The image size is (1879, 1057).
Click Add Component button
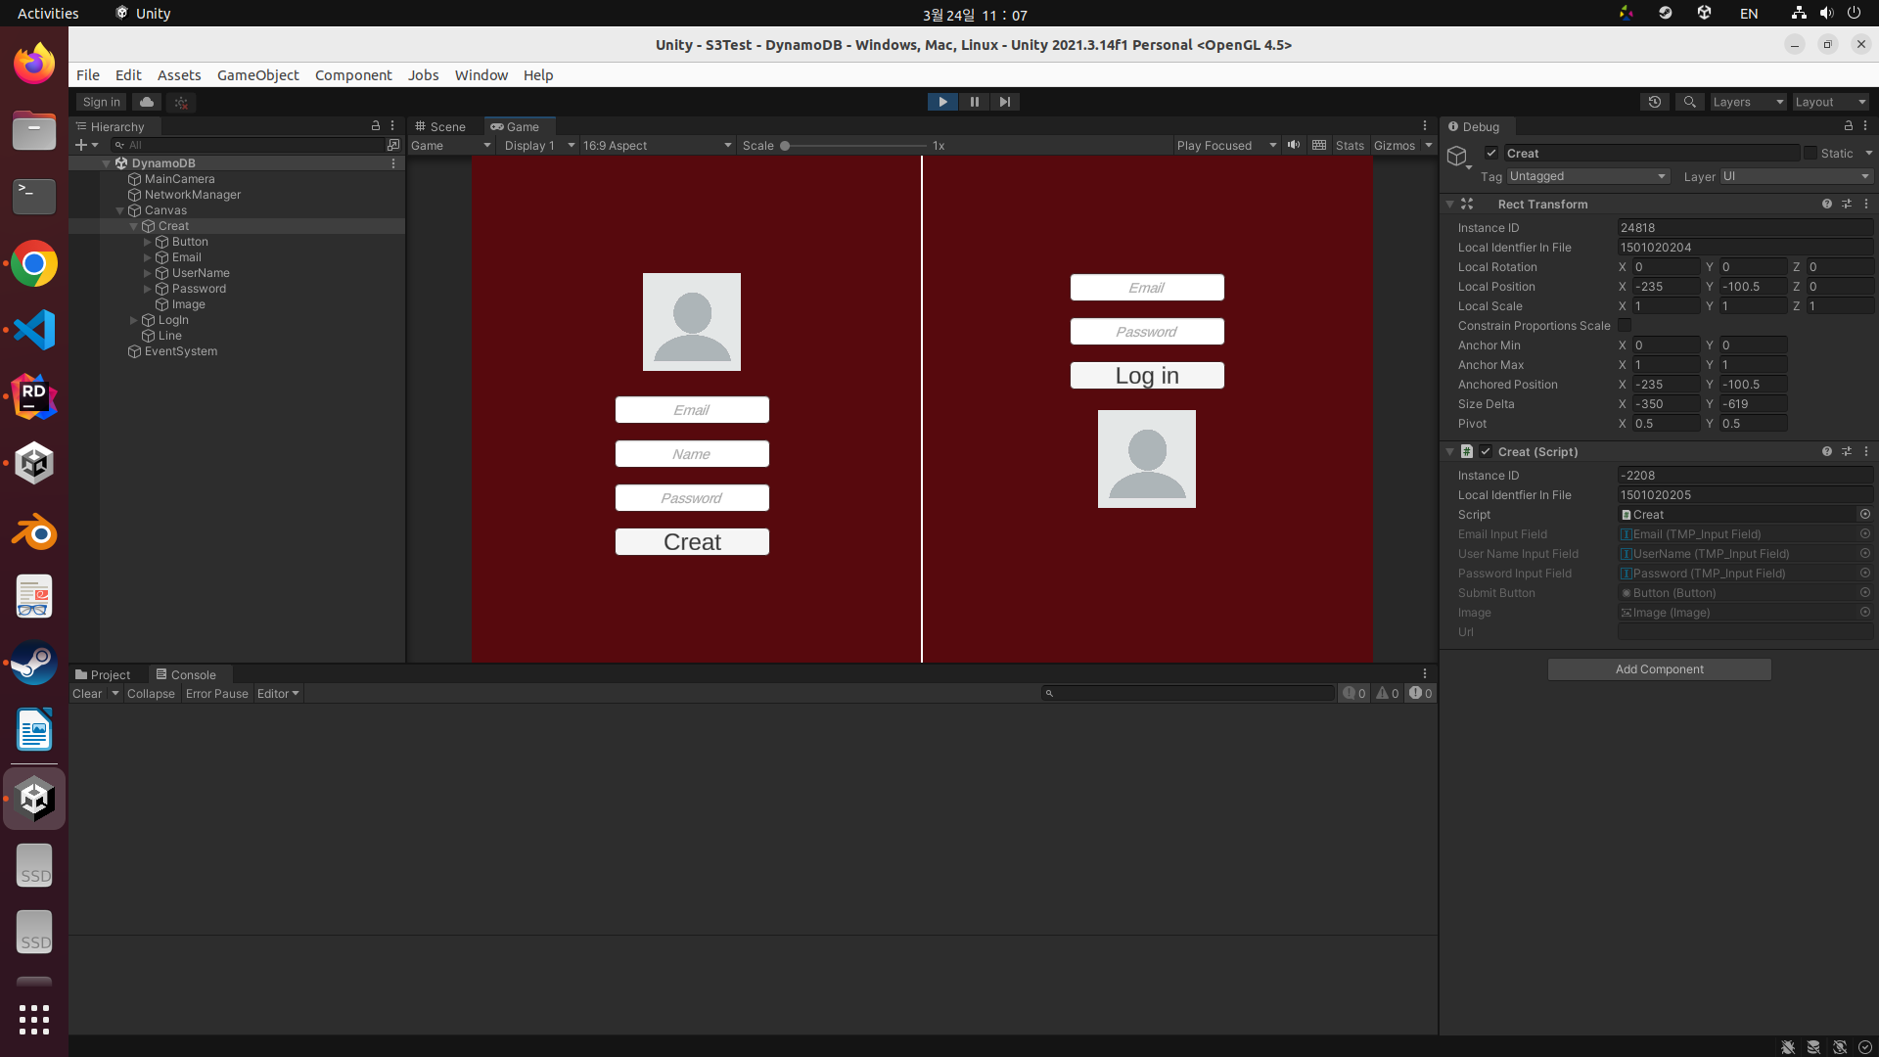[1659, 669]
